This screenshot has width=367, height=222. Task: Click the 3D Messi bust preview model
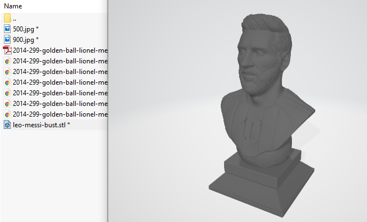[x=262, y=115]
